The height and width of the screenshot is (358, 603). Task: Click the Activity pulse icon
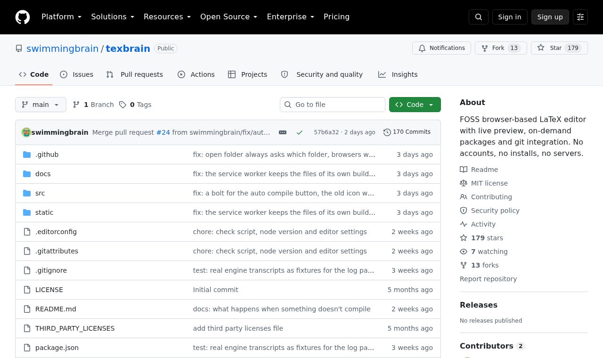point(464,224)
